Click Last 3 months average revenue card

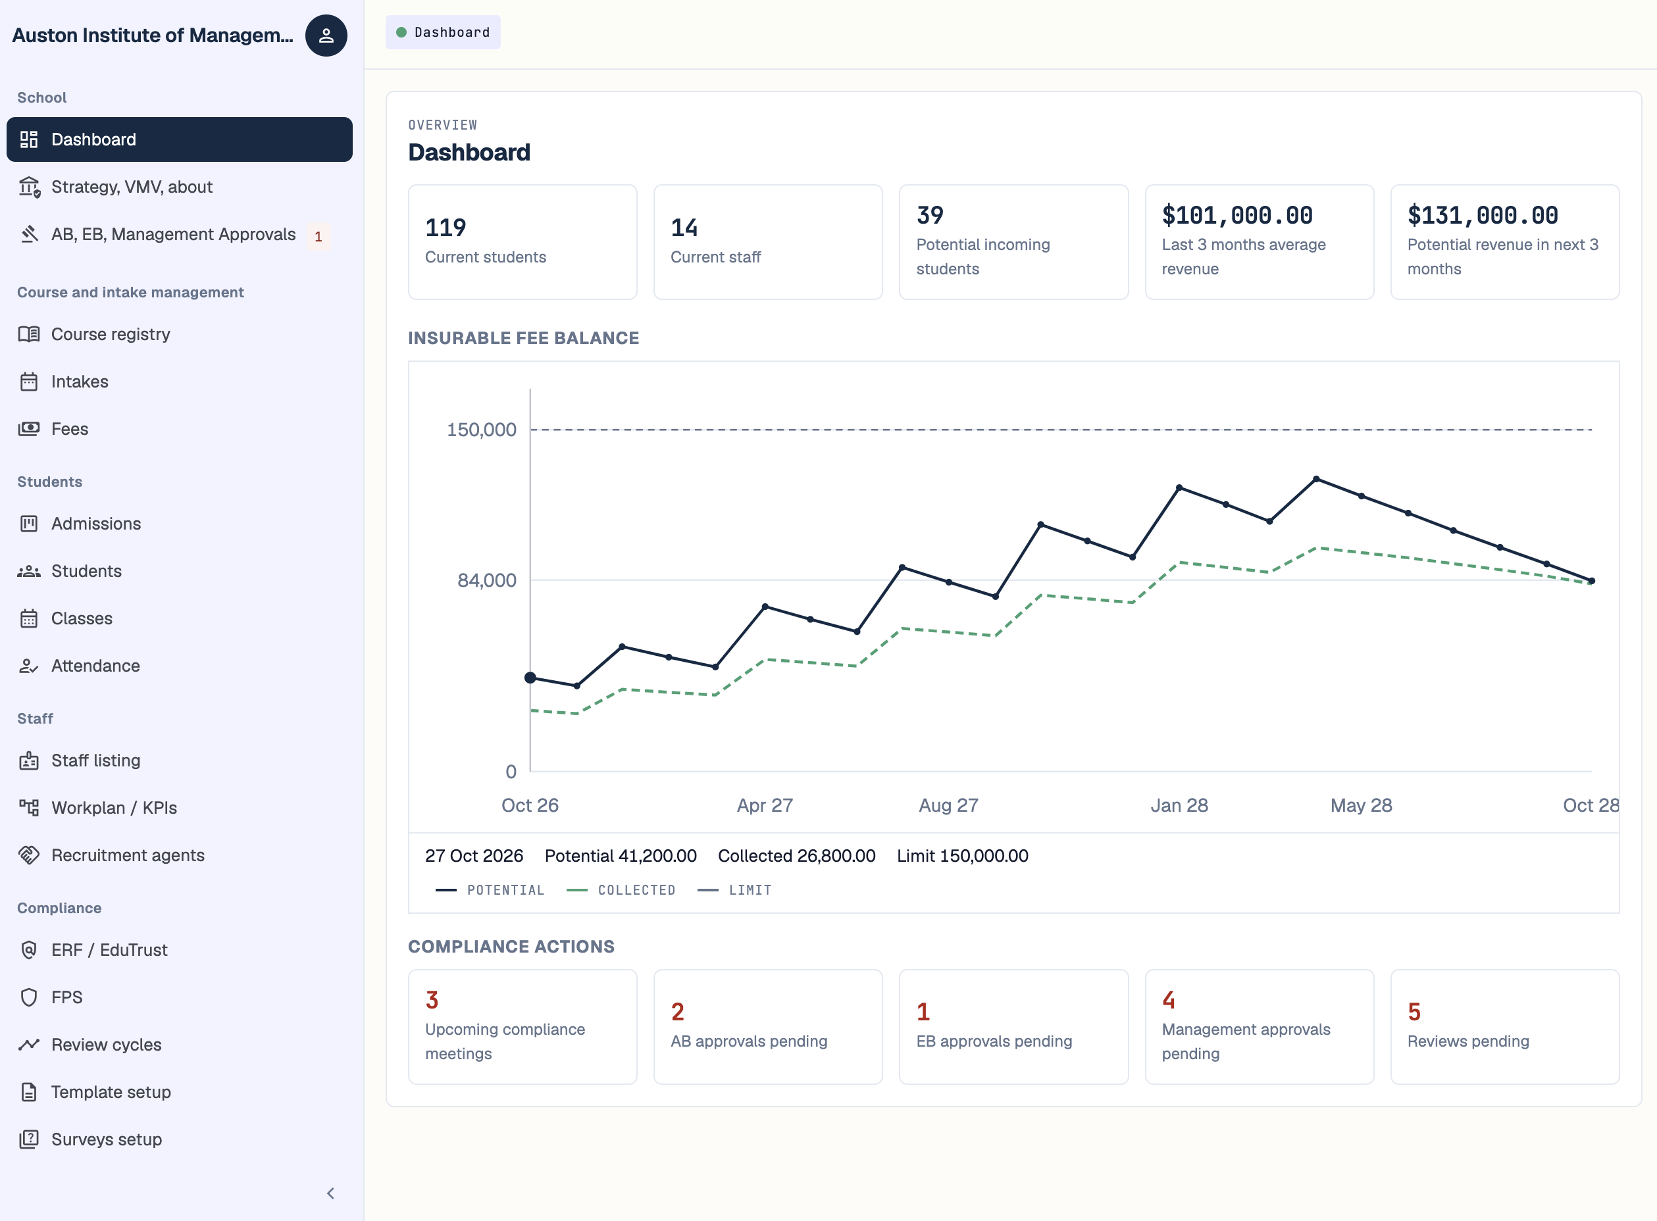[1260, 241]
